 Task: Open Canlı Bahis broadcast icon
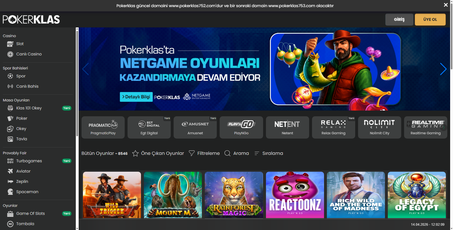[10, 86]
